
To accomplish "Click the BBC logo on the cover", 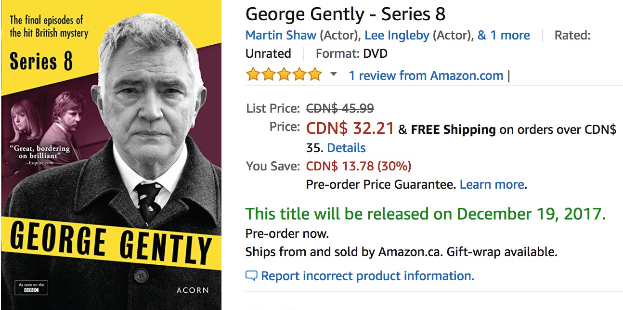I will tap(31, 288).
